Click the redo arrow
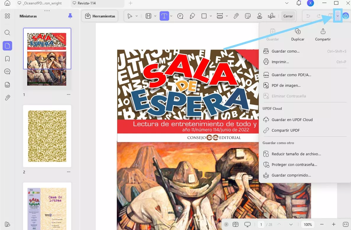The width and height of the screenshot is (351, 230). (x=319, y=16)
